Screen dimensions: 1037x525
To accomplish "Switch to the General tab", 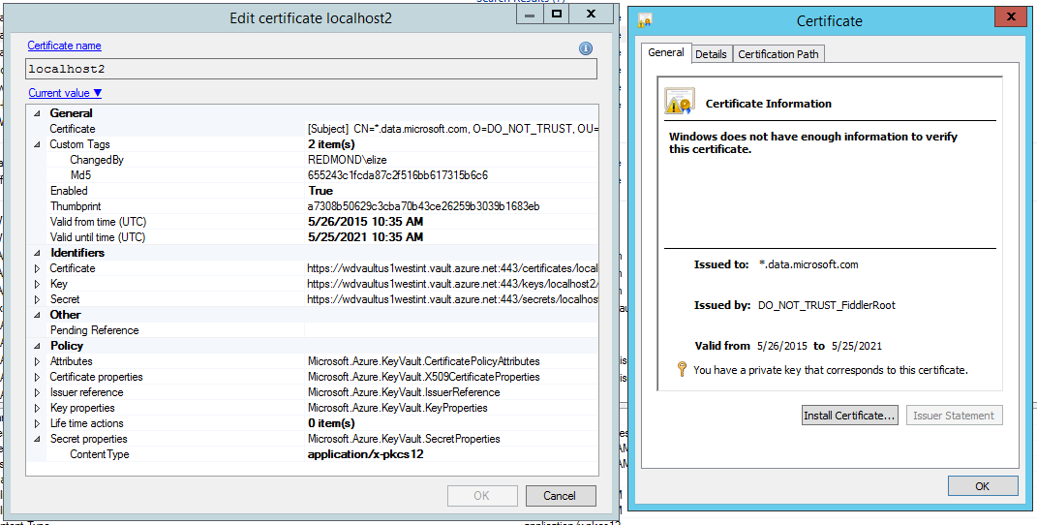I will 666,53.
